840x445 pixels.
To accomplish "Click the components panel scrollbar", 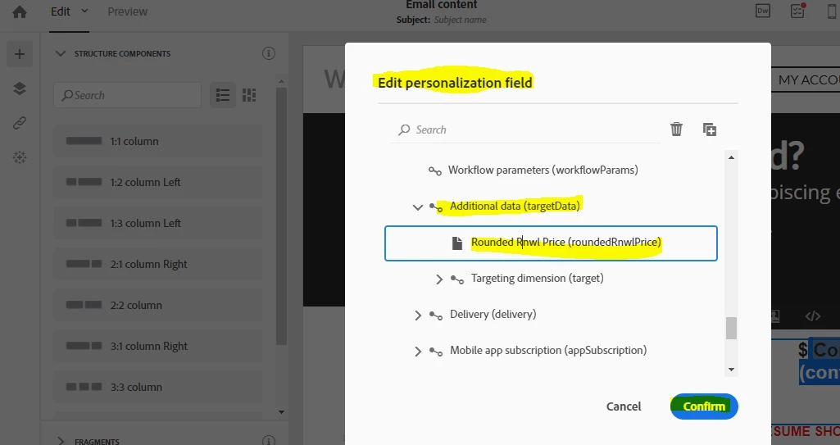I will (282, 216).
